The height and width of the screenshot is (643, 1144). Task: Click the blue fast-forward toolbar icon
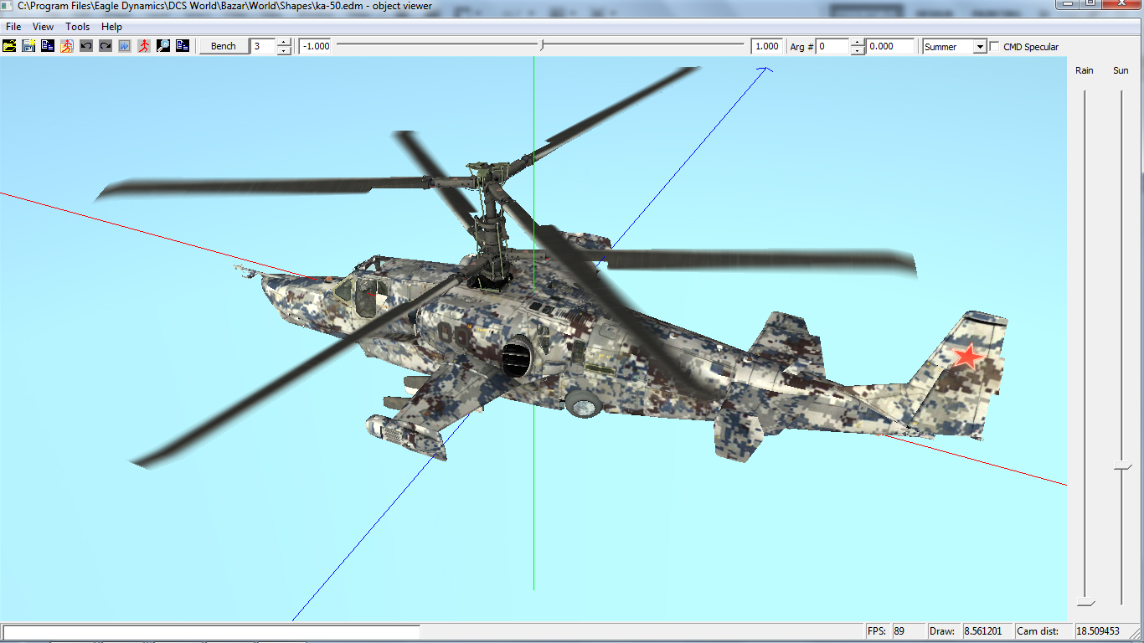(125, 46)
